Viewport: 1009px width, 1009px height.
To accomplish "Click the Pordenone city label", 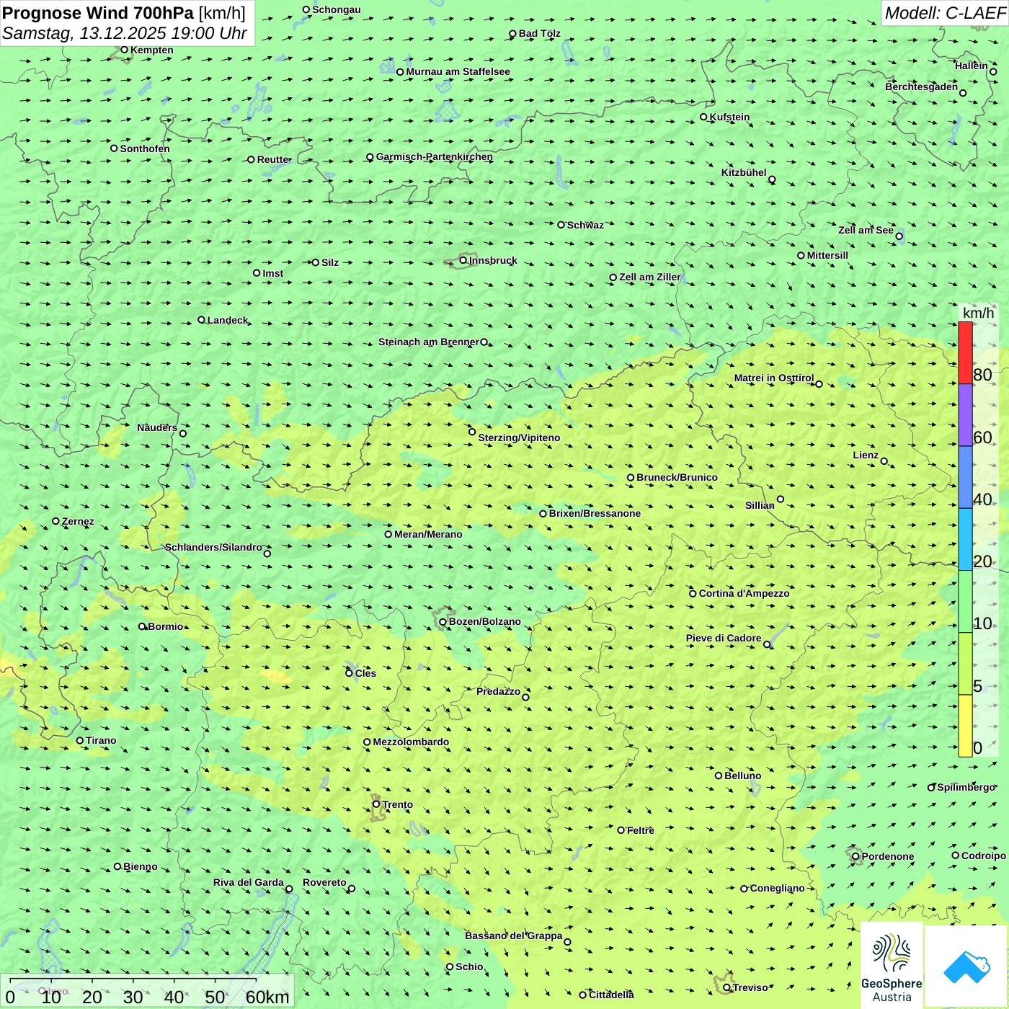I will 888,856.
